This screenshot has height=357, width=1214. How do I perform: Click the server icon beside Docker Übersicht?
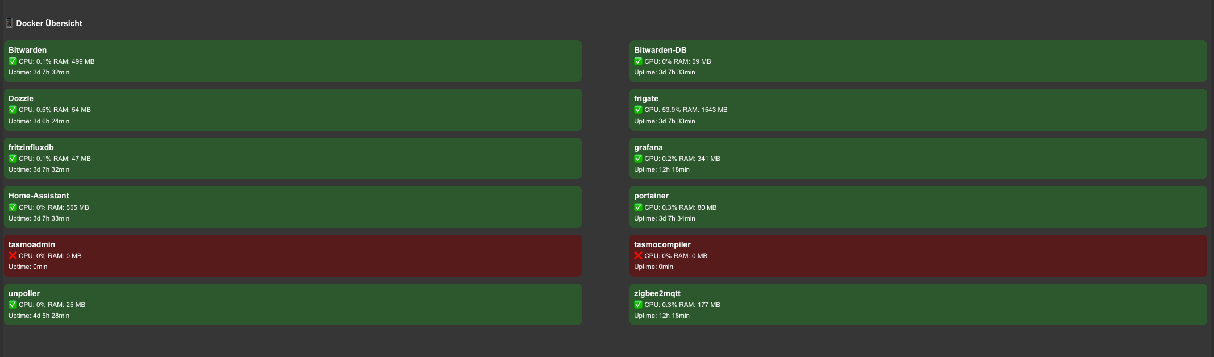pyautogui.click(x=9, y=23)
